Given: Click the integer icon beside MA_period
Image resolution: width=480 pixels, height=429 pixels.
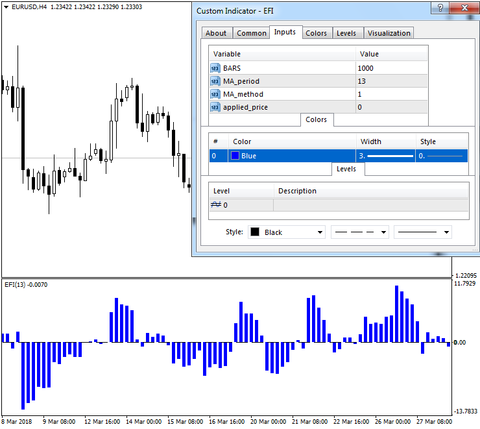Looking at the screenshot, I should click(215, 81).
